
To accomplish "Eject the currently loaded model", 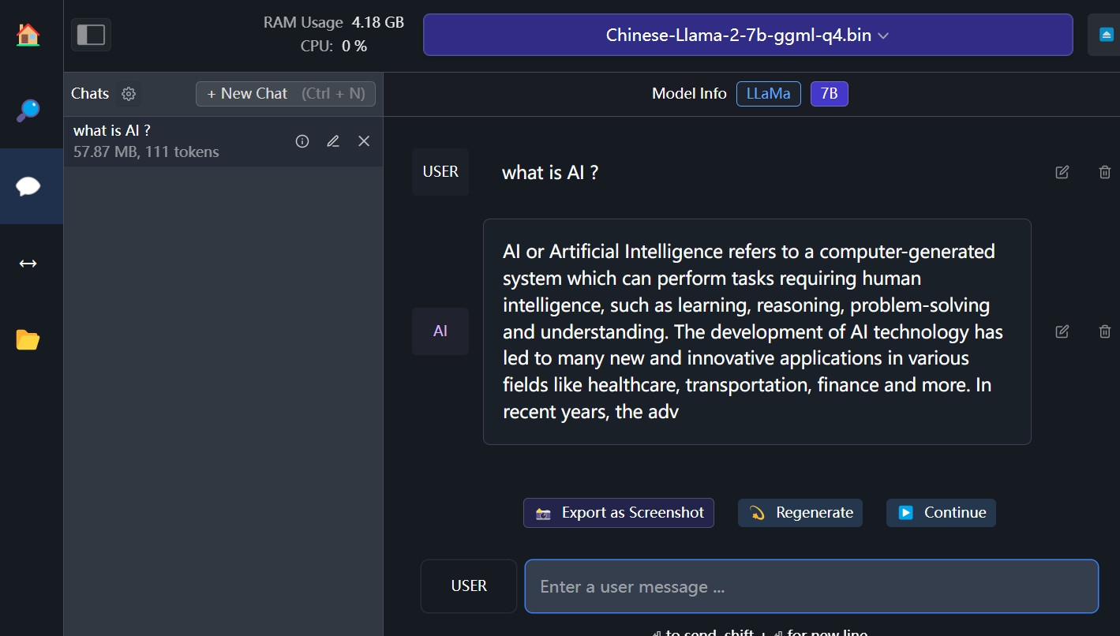I will point(1106,35).
